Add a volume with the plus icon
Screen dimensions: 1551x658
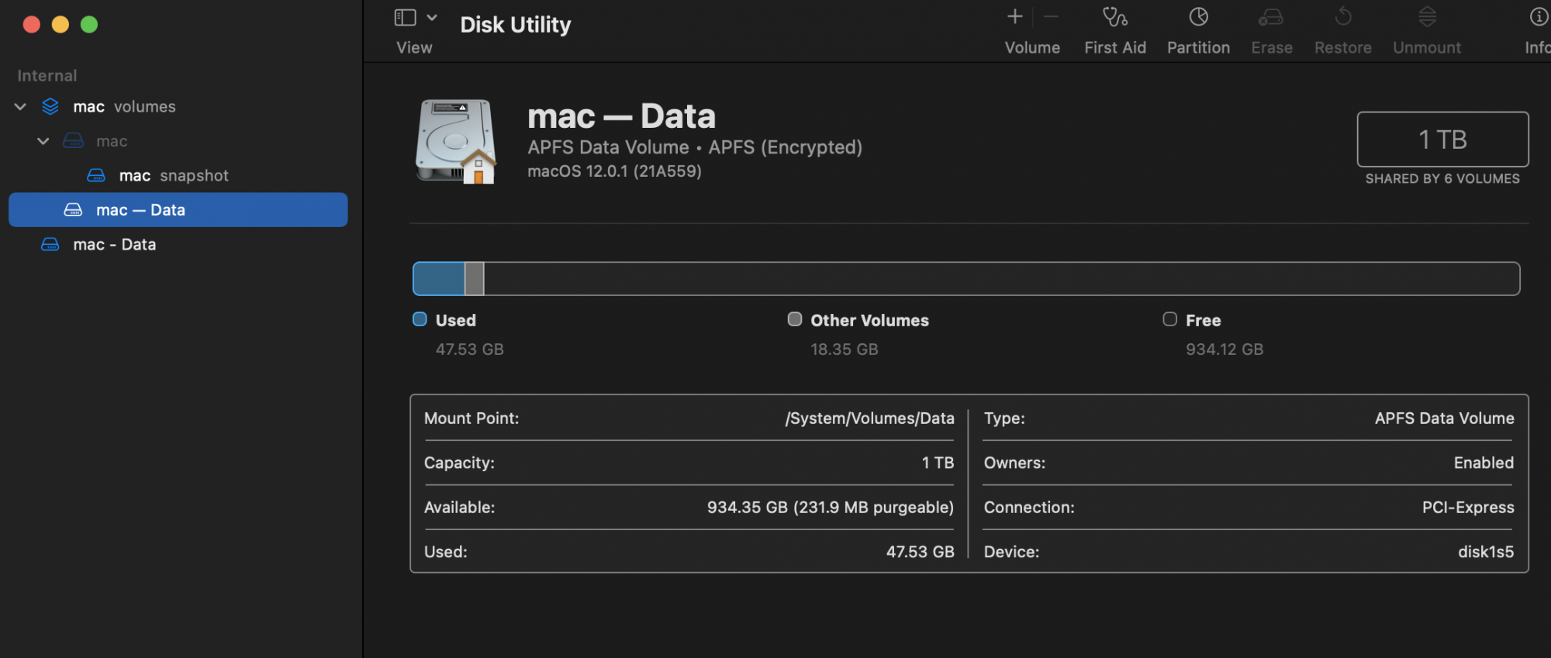[x=1015, y=16]
